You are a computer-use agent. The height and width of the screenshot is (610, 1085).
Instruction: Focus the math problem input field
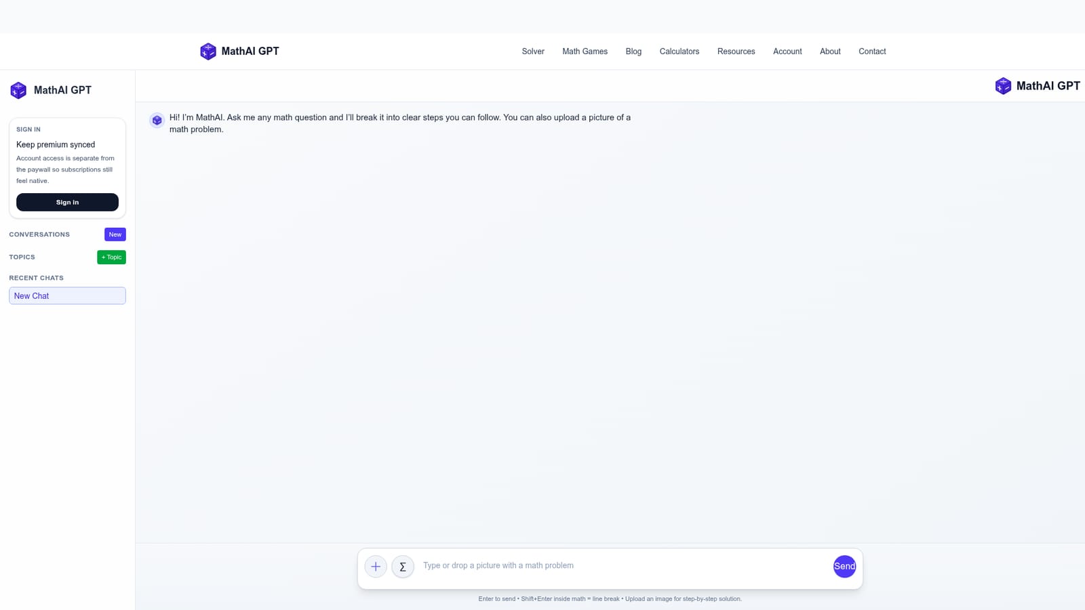624,566
